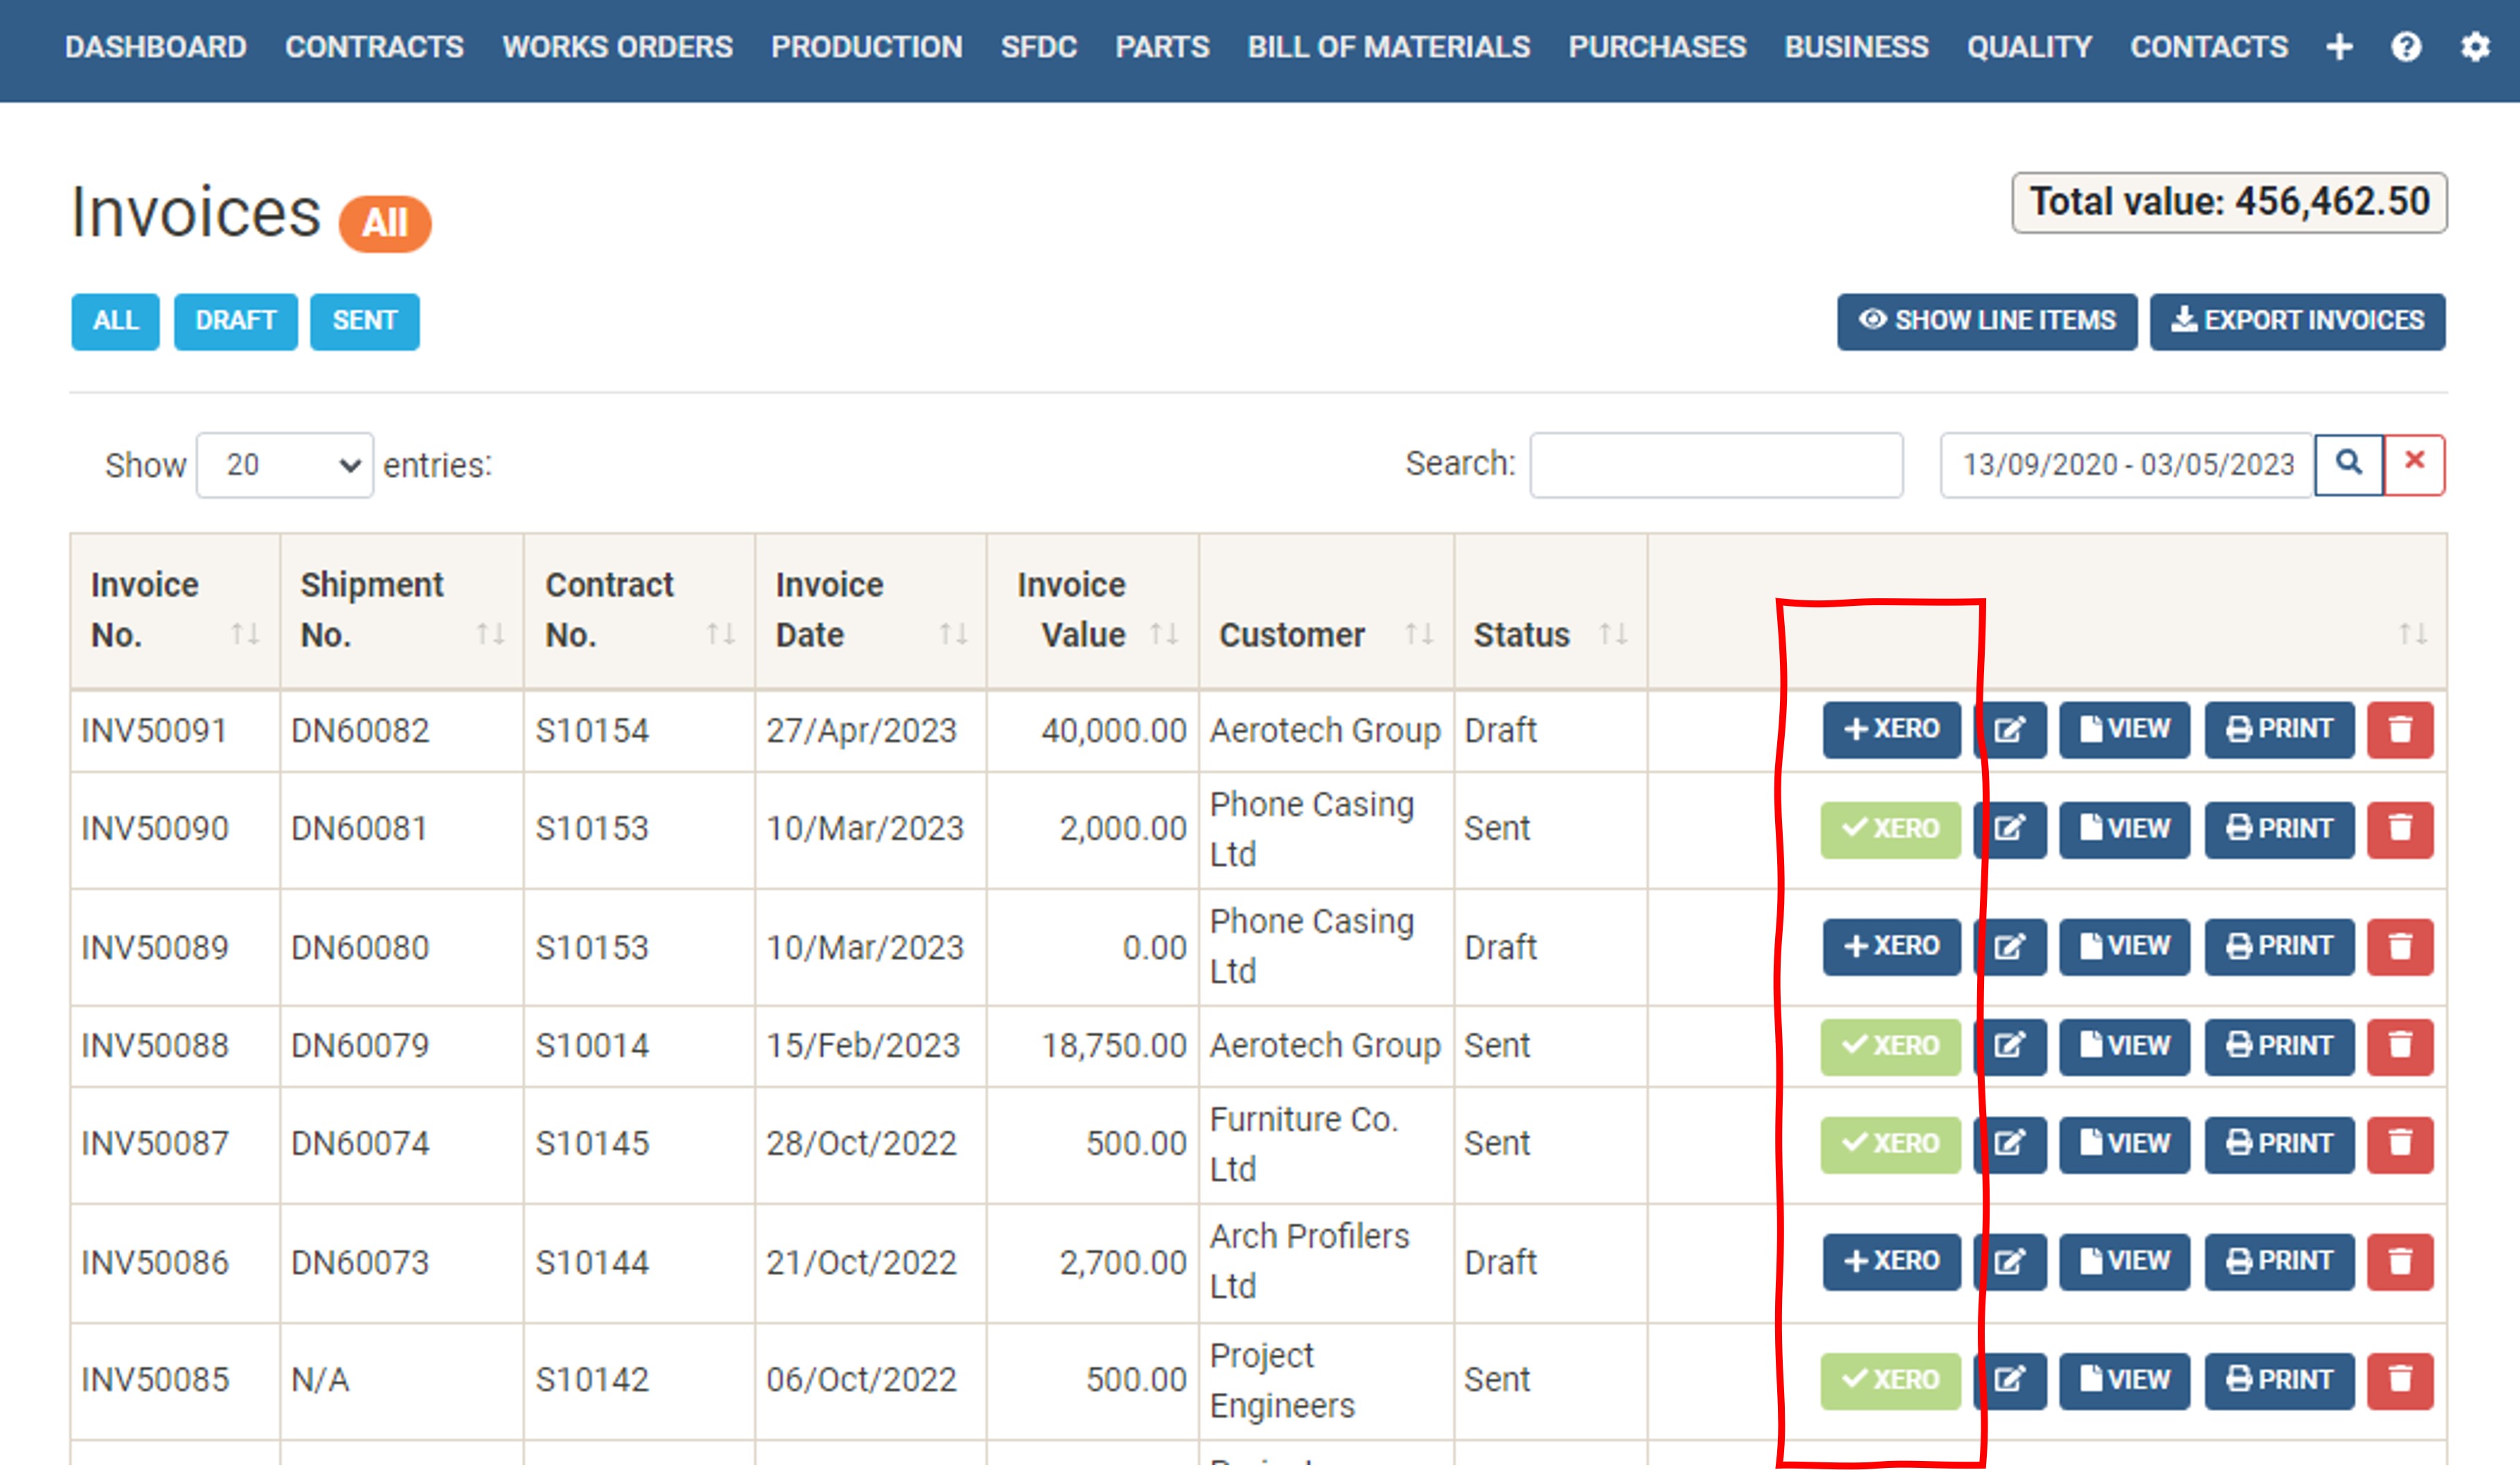Delete invoice INV50090 with the trash icon
This screenshot has width=2520, height=1470.
[2401, 829]
